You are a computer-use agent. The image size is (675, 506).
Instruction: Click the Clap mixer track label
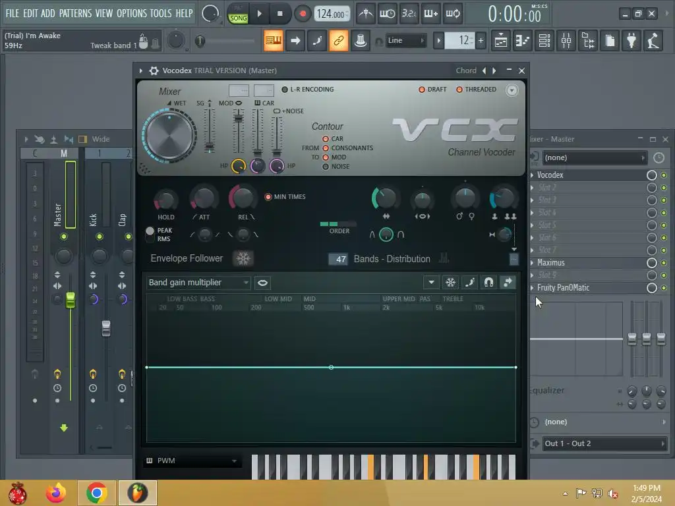122,220
